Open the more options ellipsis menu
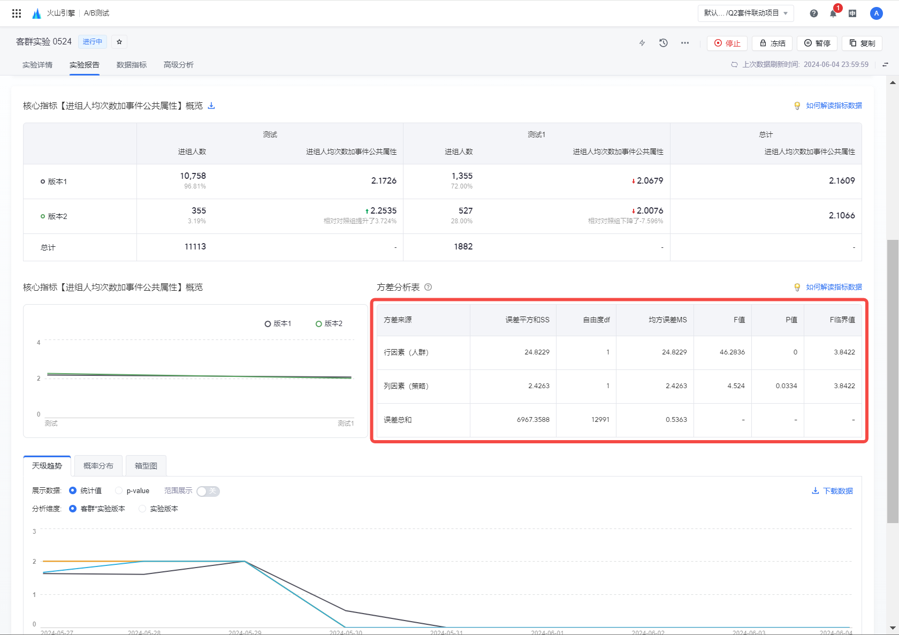Image resolution: width=899 pixels, height=635 pixels. click(685, 43)
